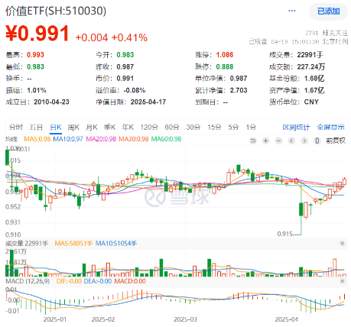Select the 季K quarterly candlestick tab
Viewport: 351px width, 327px height.
(x=109, y=127)
